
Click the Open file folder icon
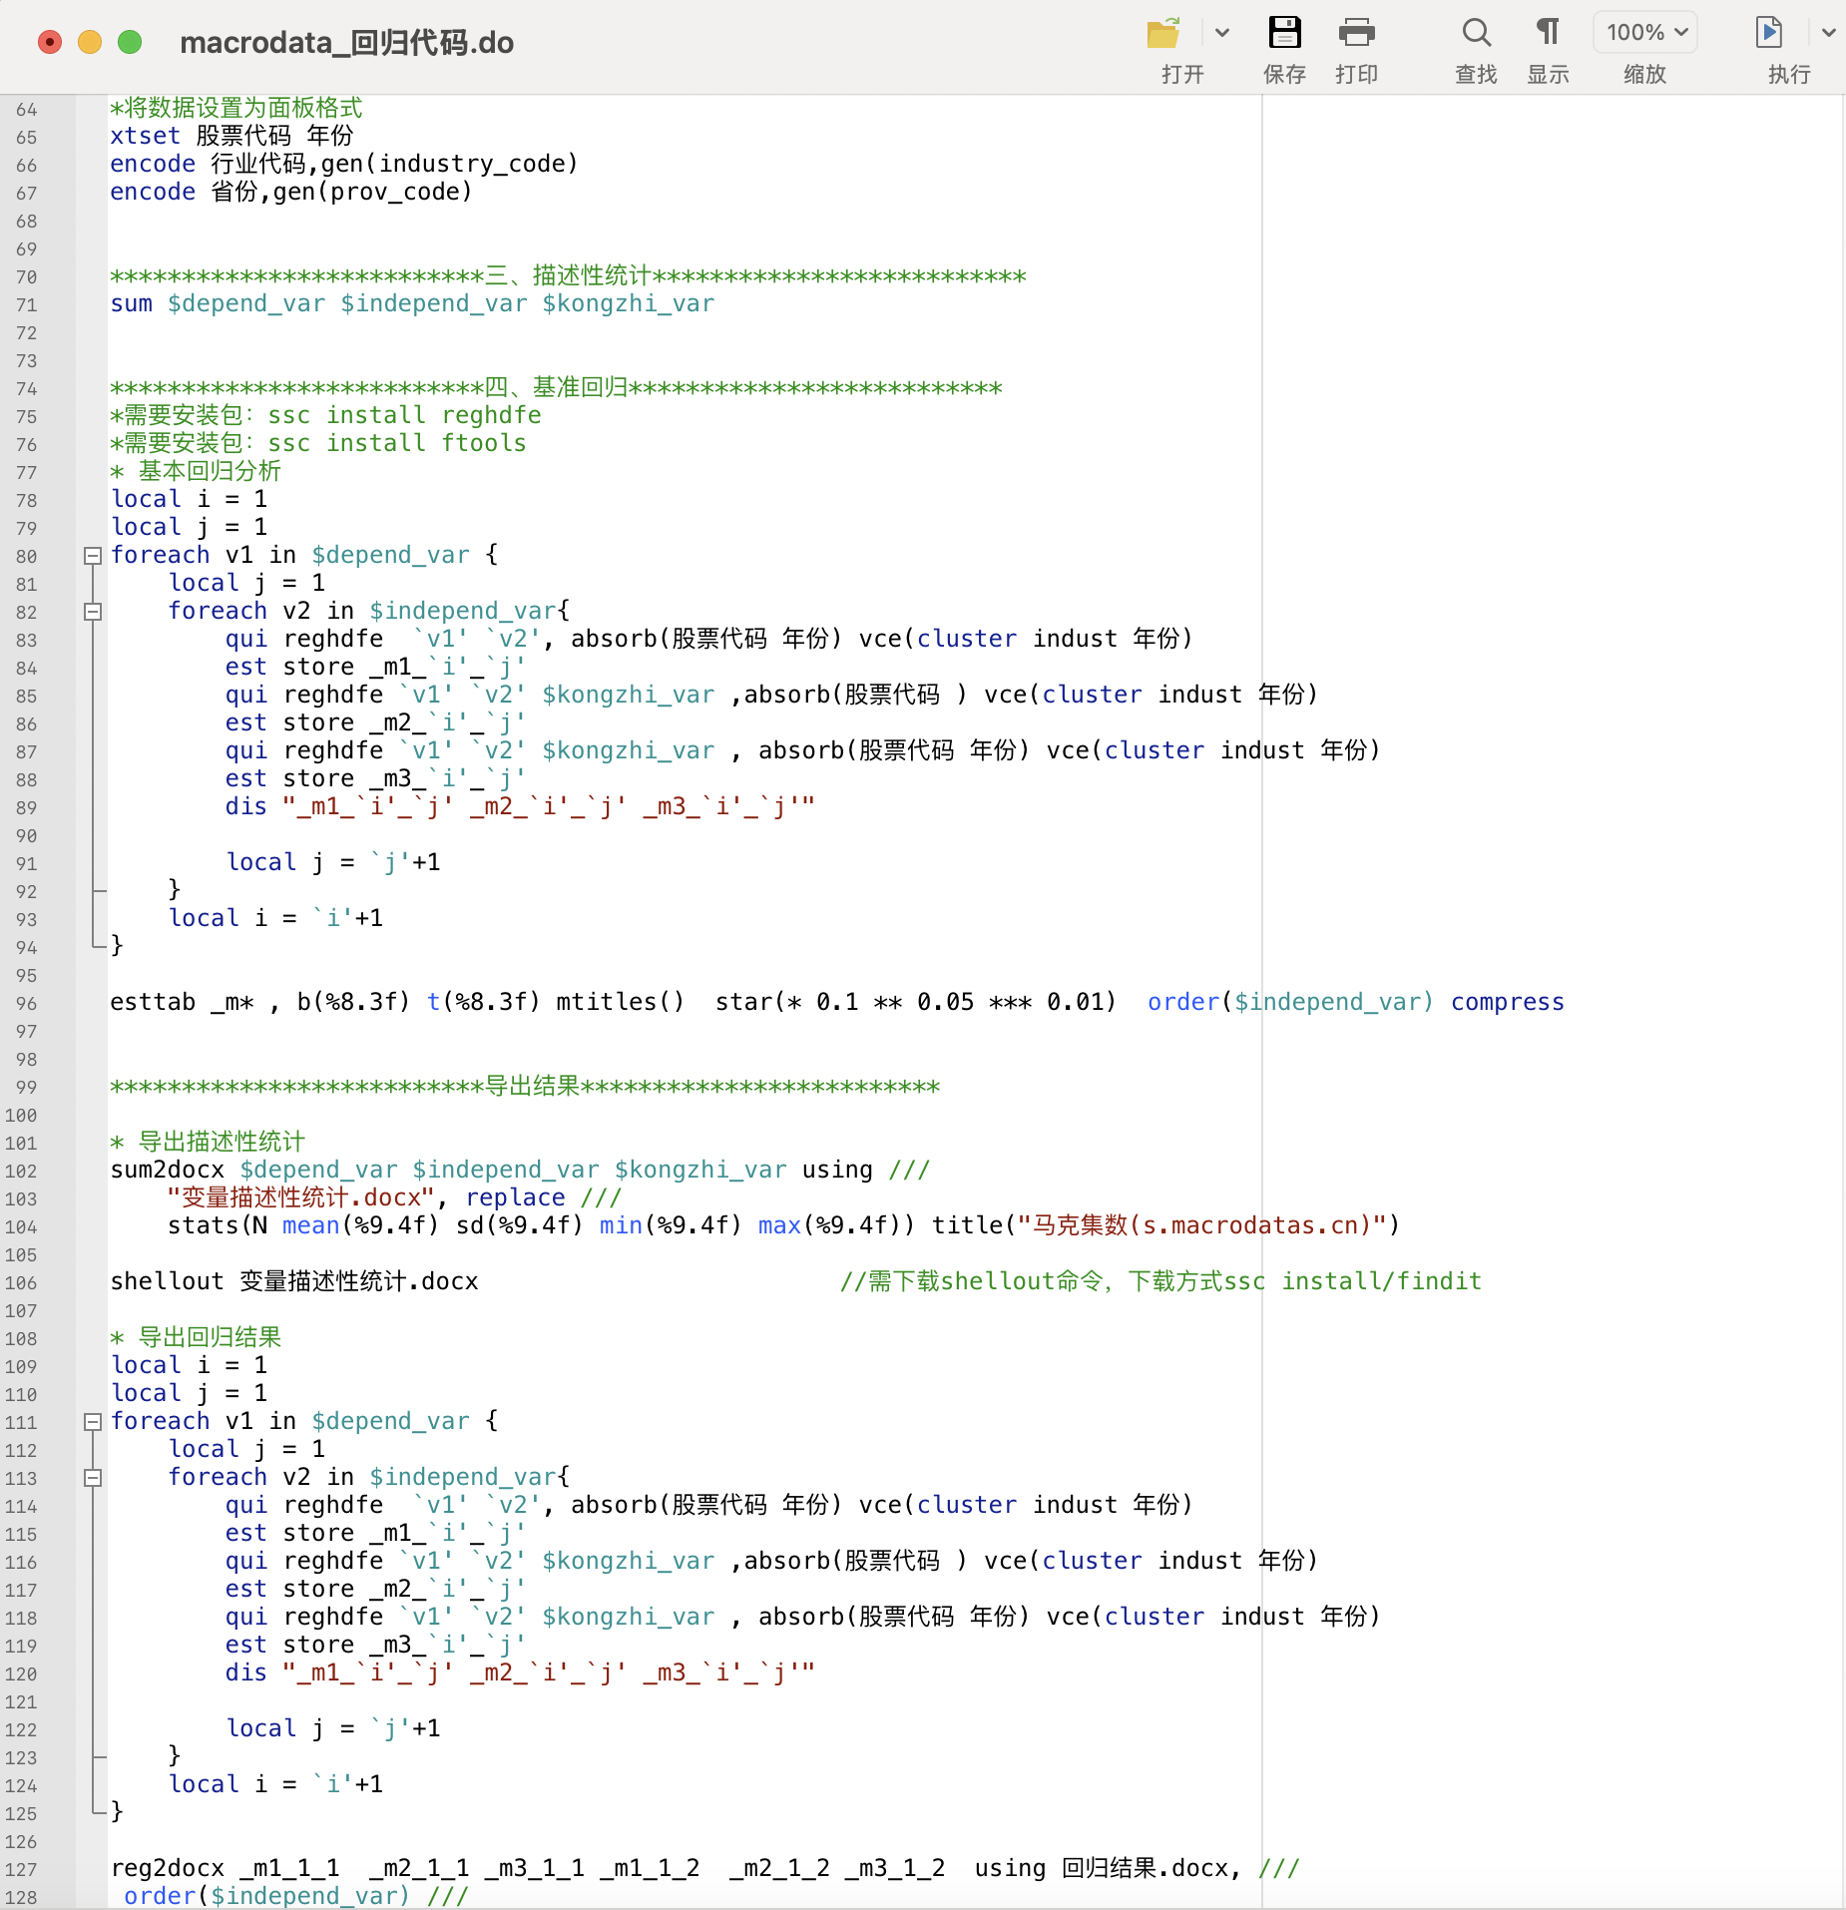[x=1163, y=33]
